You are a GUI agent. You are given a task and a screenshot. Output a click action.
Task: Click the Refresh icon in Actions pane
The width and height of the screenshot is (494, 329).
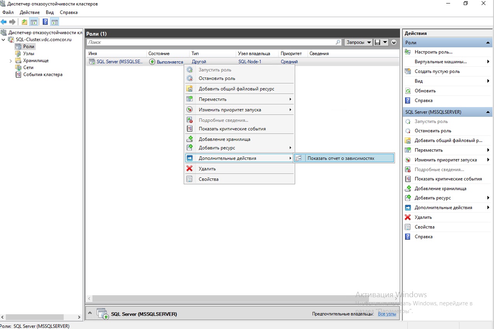408,91
